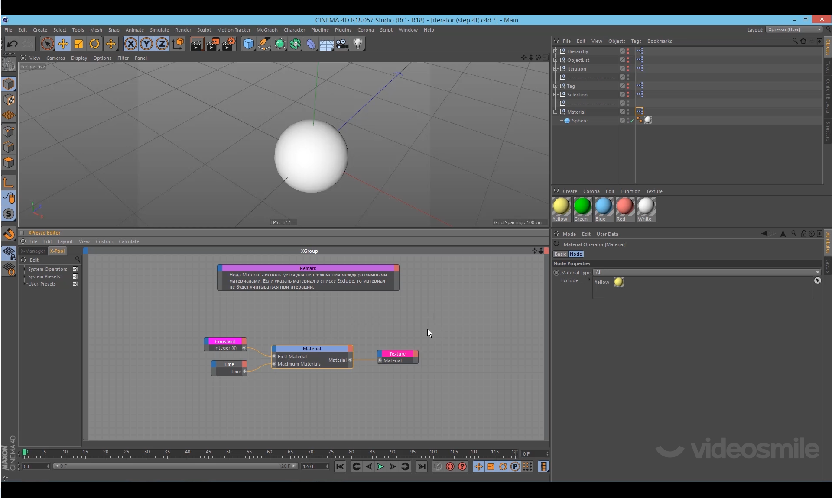The height and width of the screenshot is (498, 832).
Task: Toggle Y axis lock
Action: (x=146, y=44)
